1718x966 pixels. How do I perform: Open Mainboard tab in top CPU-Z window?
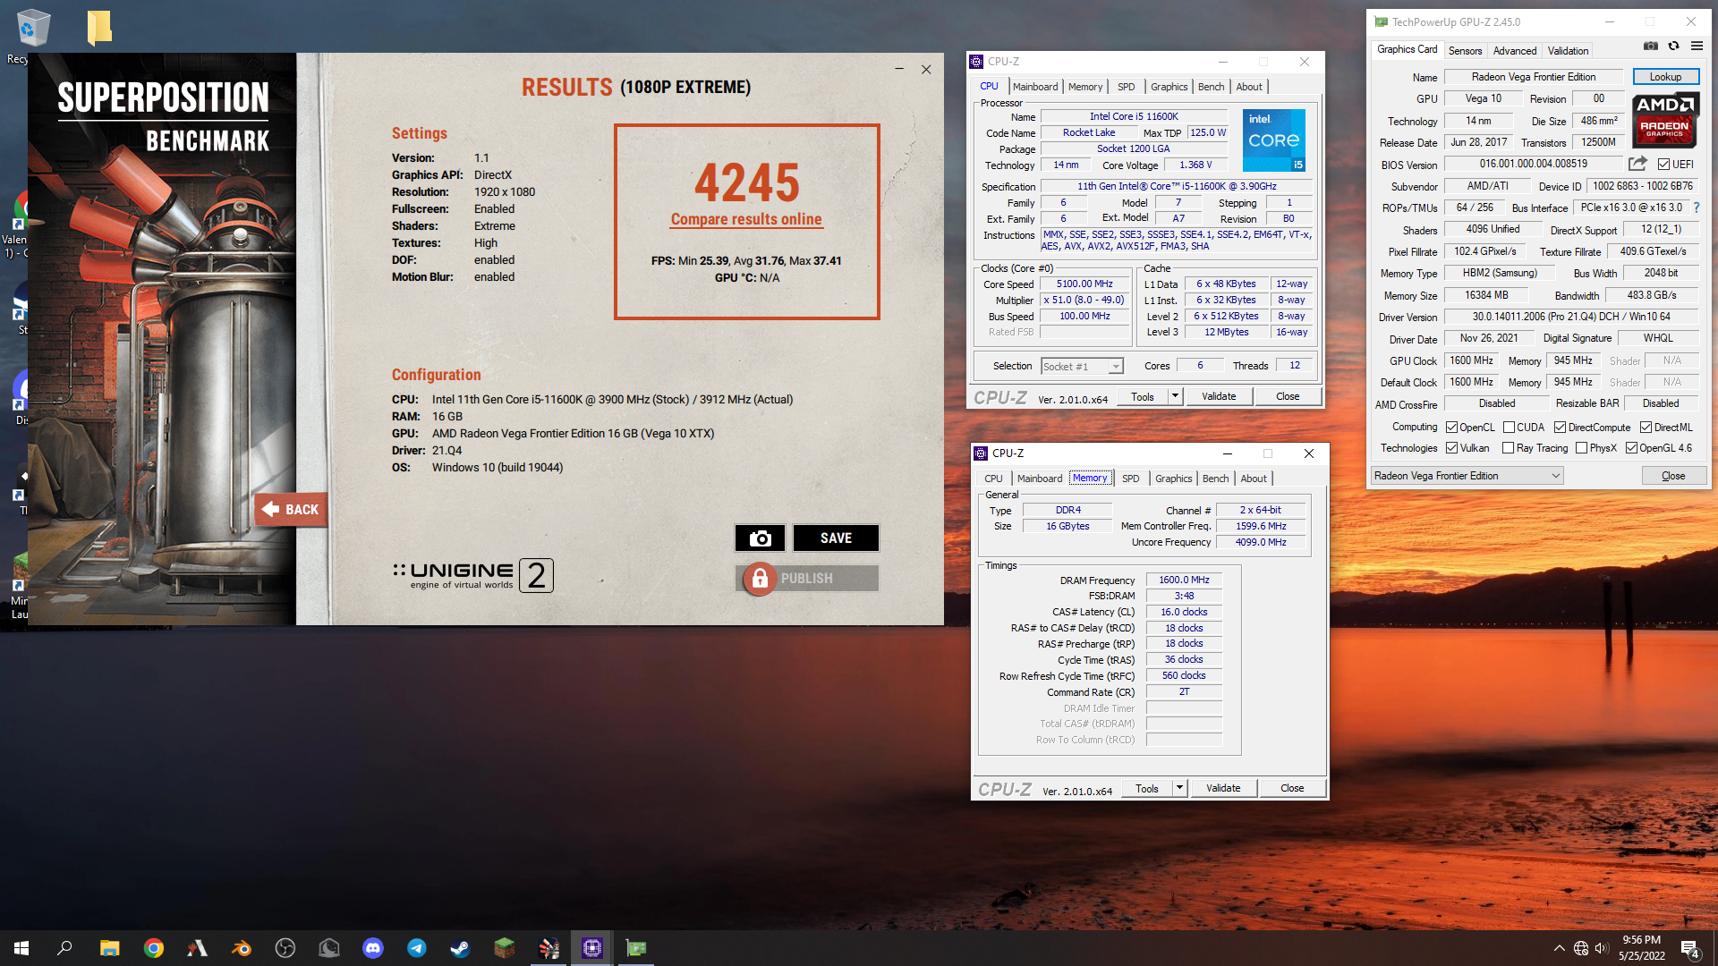click(x=1035, y=87)
